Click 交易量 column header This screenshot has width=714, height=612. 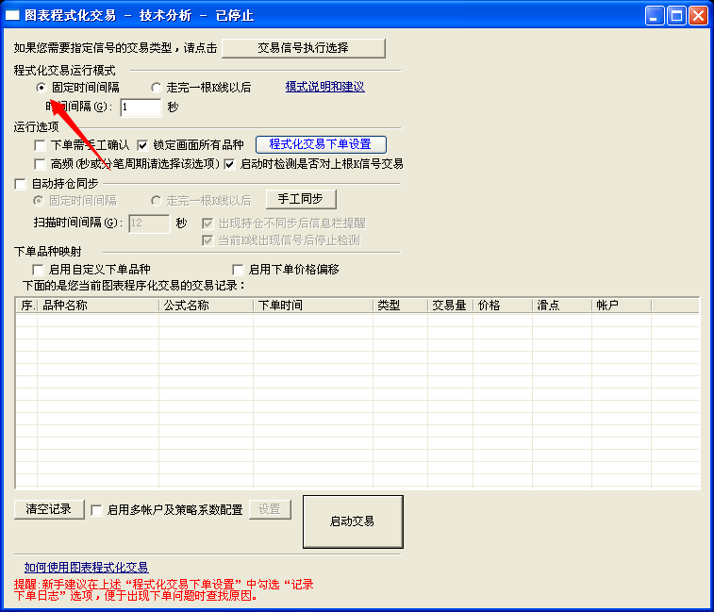click(450, 306)
